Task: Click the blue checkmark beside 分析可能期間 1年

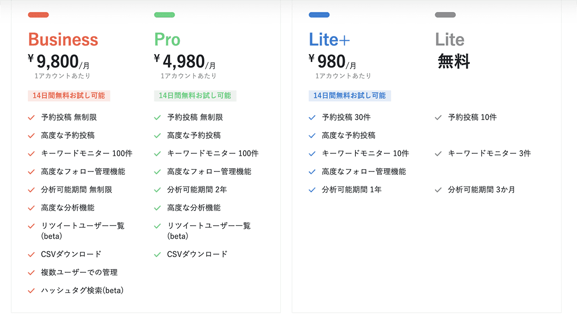Action: tap(312, 190)
